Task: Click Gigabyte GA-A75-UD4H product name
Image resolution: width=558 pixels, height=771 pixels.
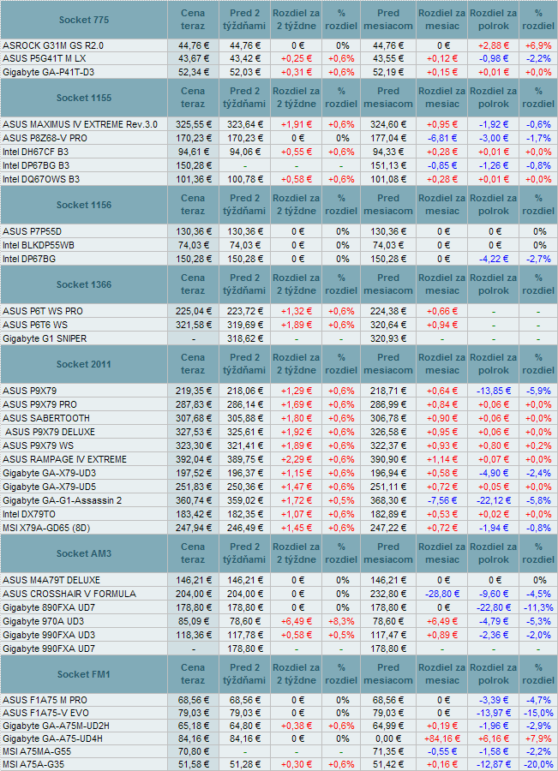Action: [52, 739]
